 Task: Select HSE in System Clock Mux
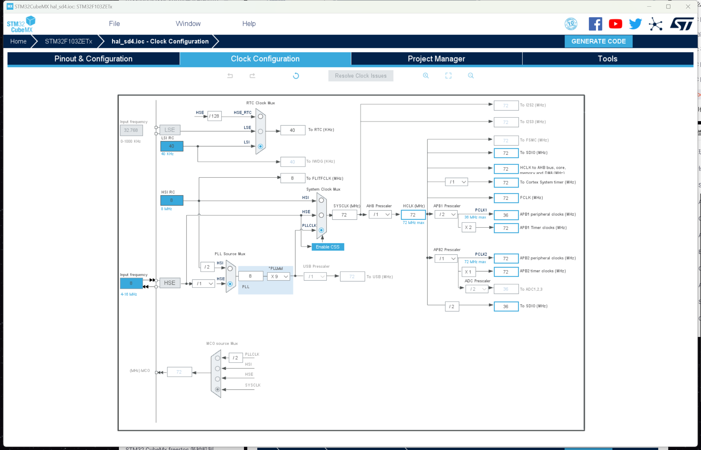coord(321,215)
